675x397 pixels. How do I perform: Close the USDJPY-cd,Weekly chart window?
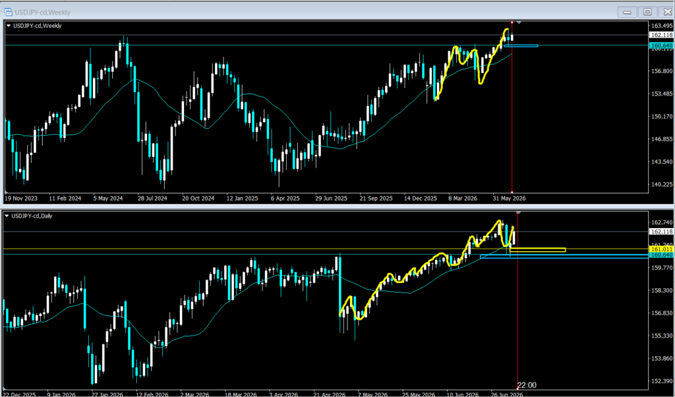[667, 12]
